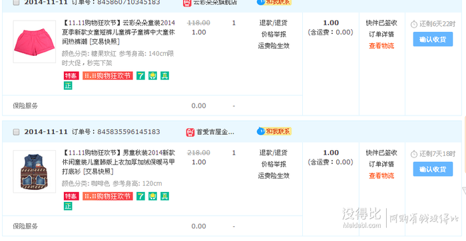Click the red 特惠 badge on shorts order
Image resolution: width=466 pixels, height=241 pixels.
[x=71, y=76]
